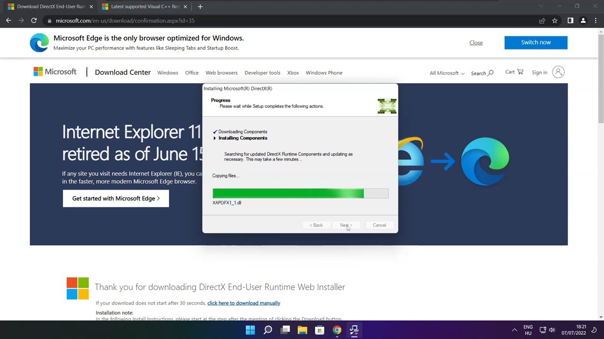Viewport: 604px width, 339px height.
Task: Open Microsoft Store from the taskbar
Action: (319, 330)
